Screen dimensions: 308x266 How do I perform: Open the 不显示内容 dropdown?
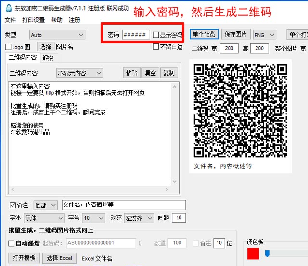click(x=79, y=73)
